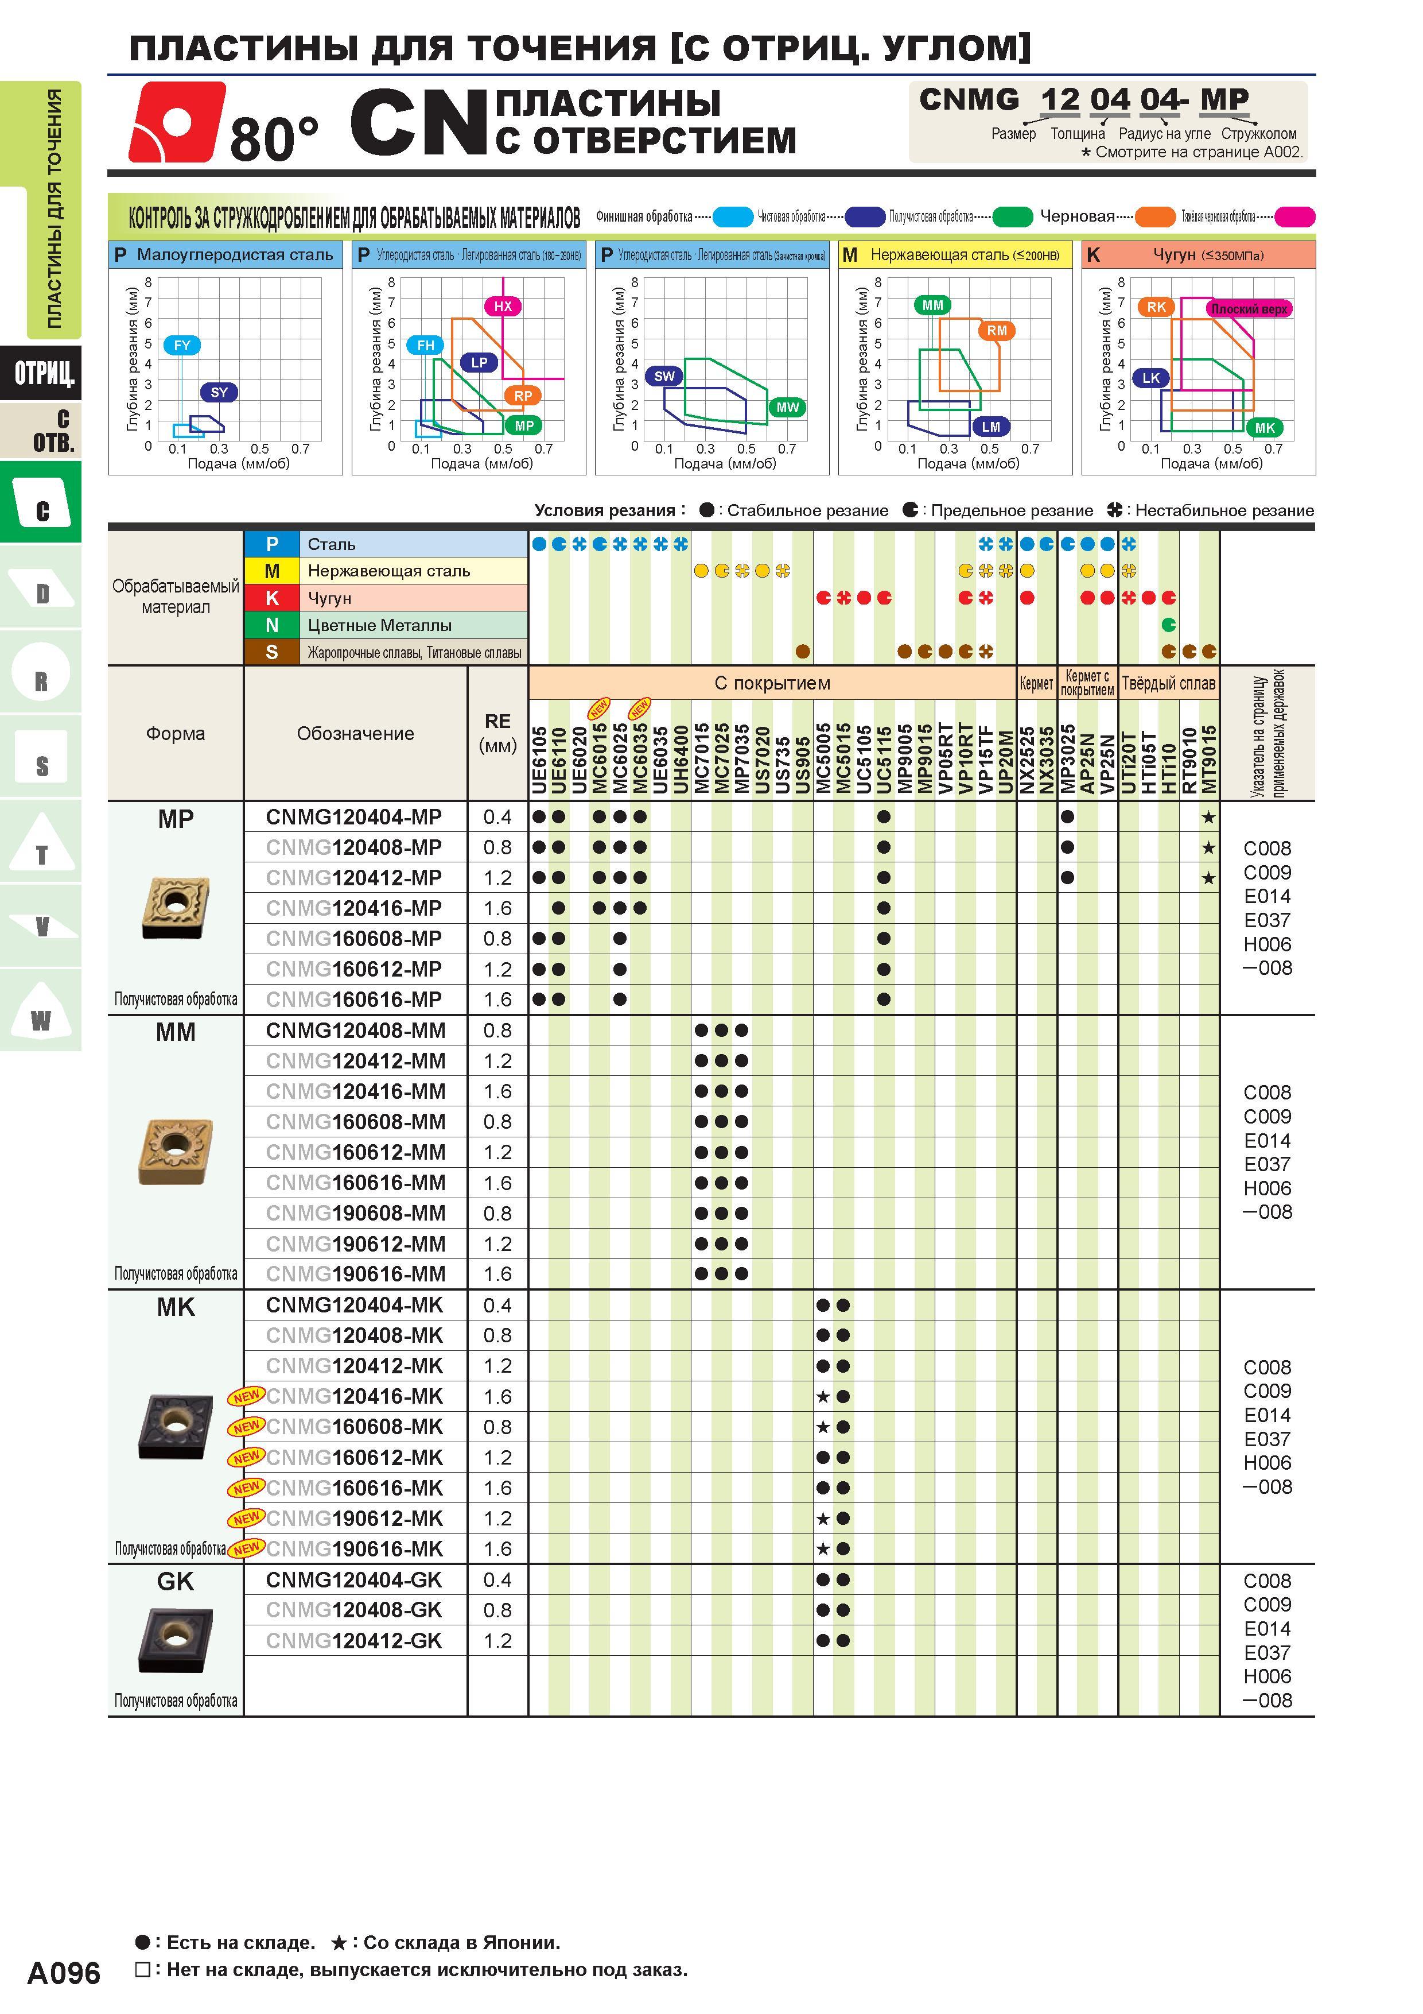The height and width of the screenshot is (2014, 1423).
Task: Click the unstable cutting symbol in the conditions legend
Action: [x=1114, y=510]
